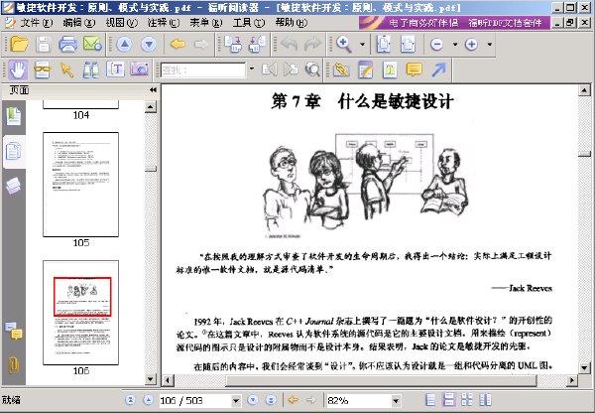Click inside the find text field
This screenshot has height=413, width=595.
click(203, 69)
